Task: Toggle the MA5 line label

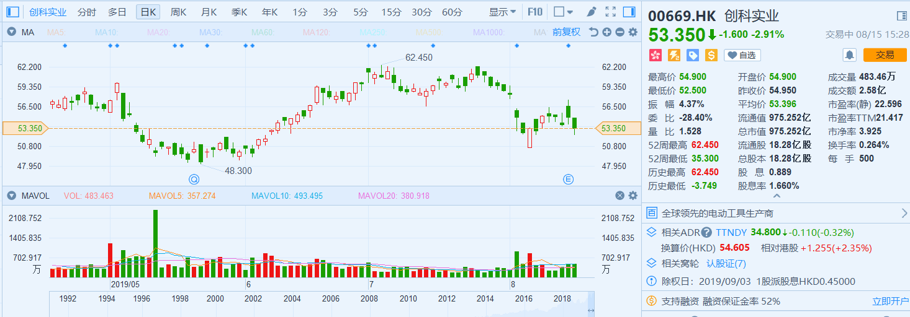Action: tap(56, 32)
